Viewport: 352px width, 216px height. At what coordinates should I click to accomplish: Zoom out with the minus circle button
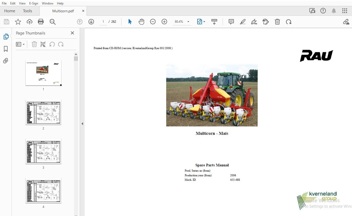[x=153, y=22]
